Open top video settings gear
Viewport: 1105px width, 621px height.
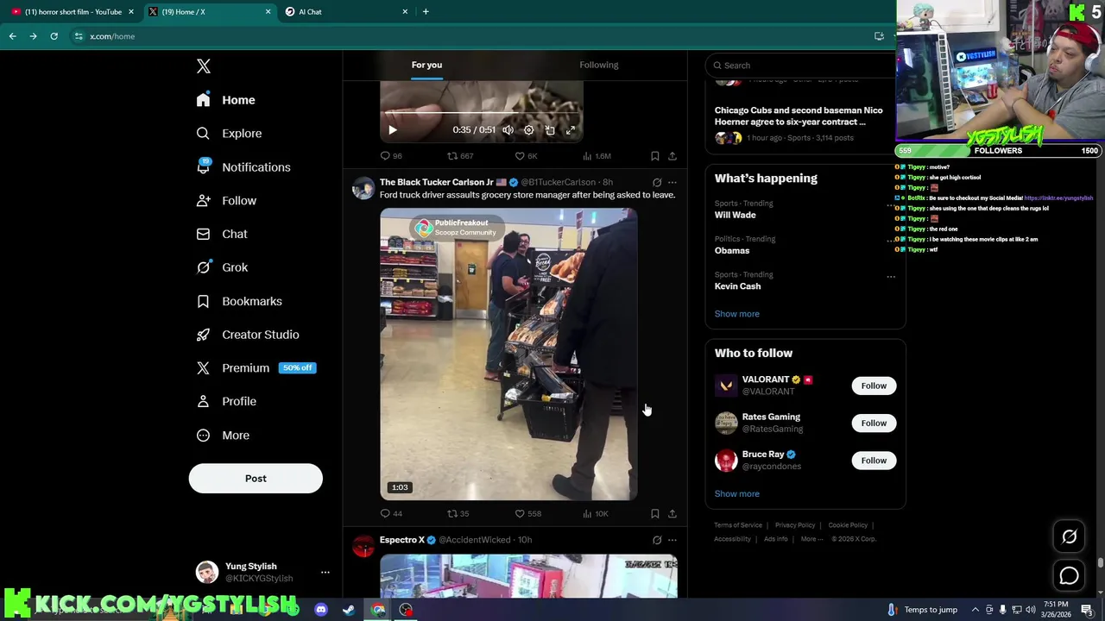(x=529, y=130)
